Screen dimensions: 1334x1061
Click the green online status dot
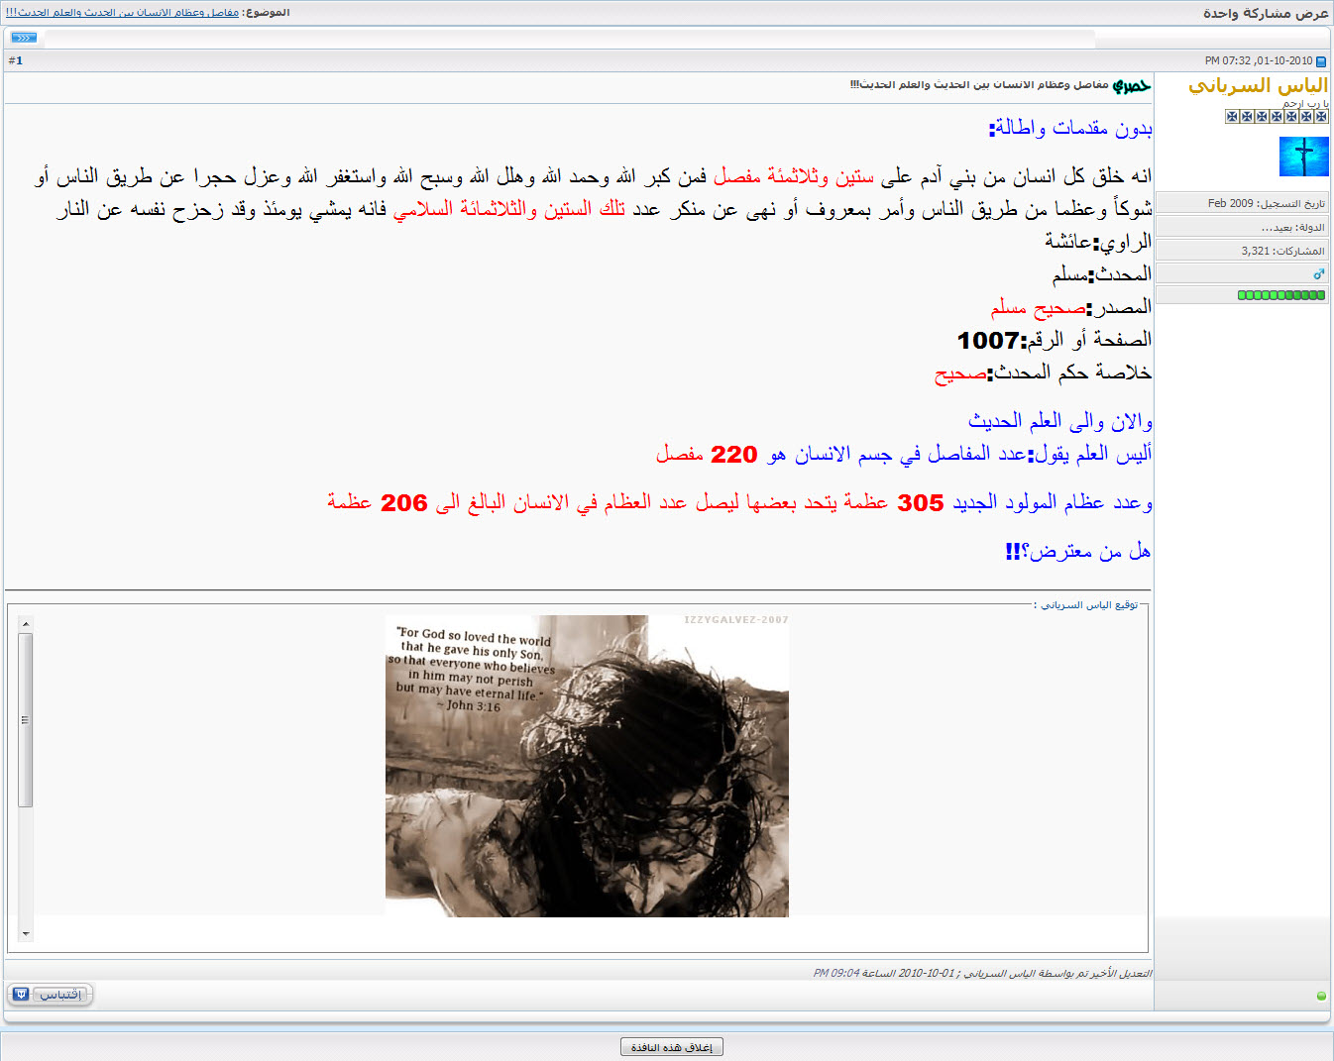(1321, 996)
